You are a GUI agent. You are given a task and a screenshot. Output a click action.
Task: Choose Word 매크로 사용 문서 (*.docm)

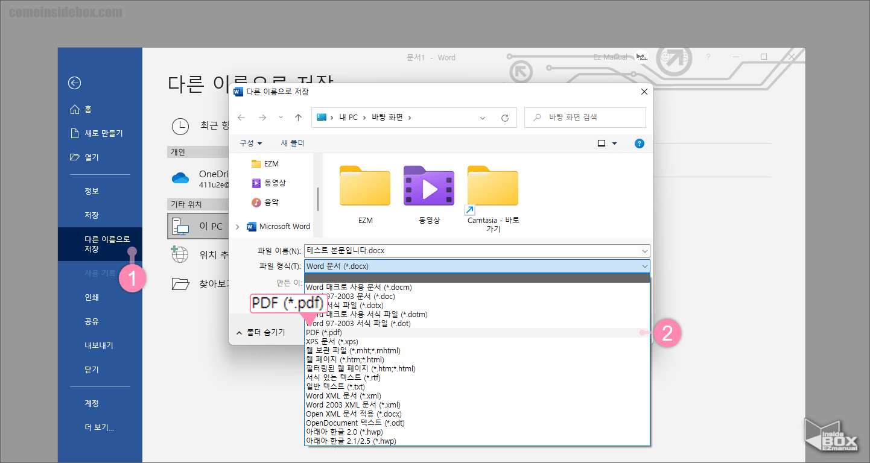(x=477, y=288)
